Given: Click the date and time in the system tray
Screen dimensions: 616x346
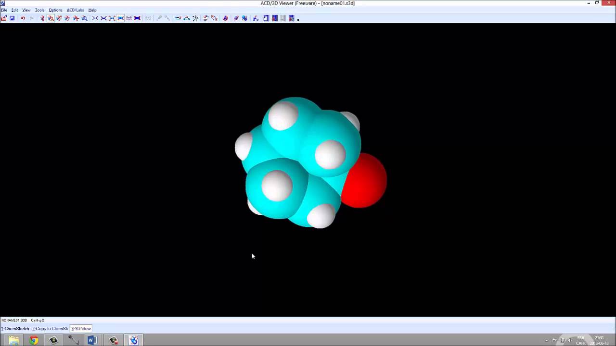Looking at the screenshot, I should [x=600, y=340].
